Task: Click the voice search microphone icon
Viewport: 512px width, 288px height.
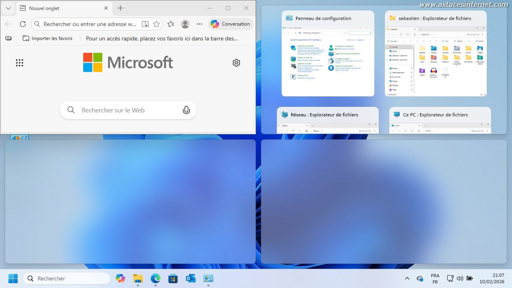Action: click(186, 110)
